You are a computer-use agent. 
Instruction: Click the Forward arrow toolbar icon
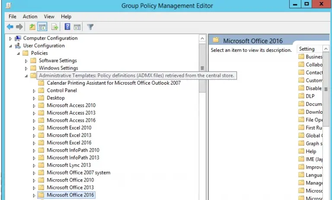pyautogui.click(x=19, y=27)
